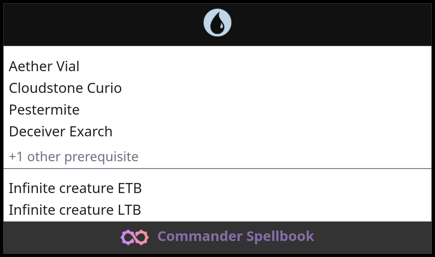Open the Commander Spellbook text link

coord(236,236)
